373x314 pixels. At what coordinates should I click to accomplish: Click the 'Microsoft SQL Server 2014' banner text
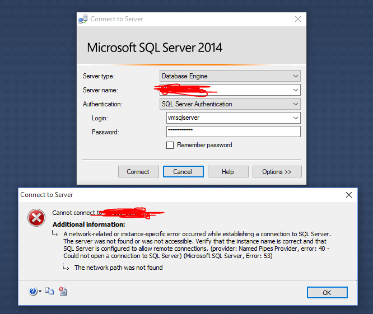[155, 48]
